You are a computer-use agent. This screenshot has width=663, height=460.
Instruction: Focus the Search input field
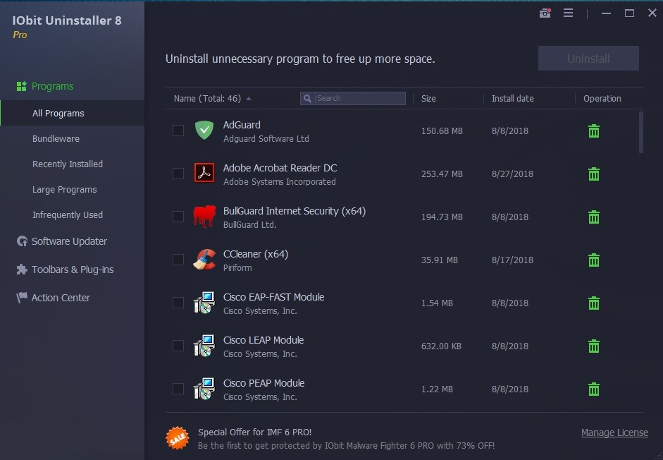(353, 98)
